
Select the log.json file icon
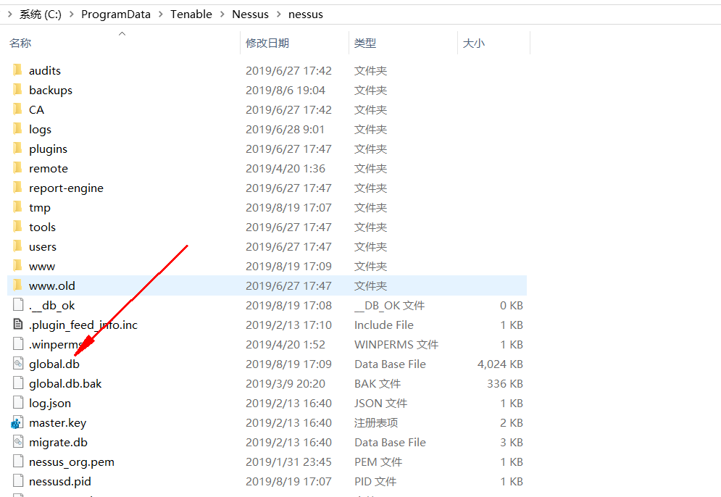click(x=18, y=402)
